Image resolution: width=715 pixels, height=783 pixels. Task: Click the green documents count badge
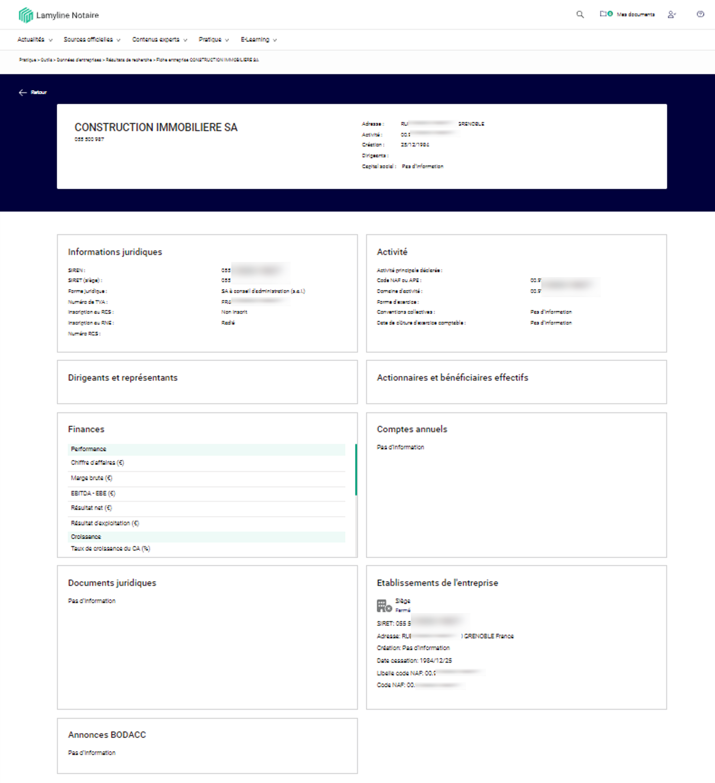tap(610, 14)
